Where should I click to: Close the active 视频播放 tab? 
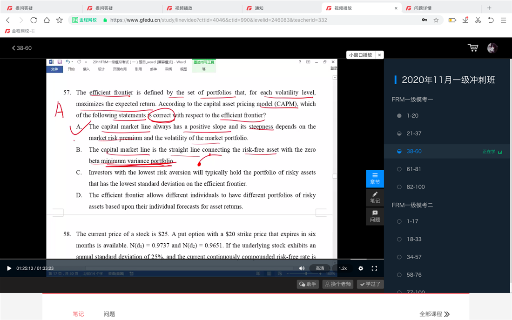click(396, 8)
